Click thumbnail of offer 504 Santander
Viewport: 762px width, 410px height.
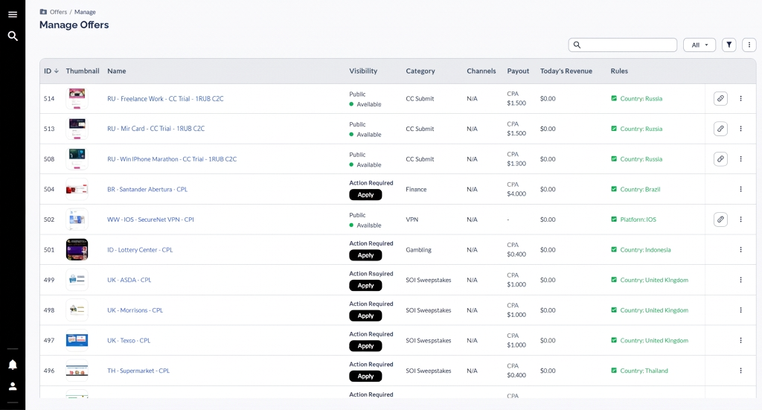click(77, 189)
